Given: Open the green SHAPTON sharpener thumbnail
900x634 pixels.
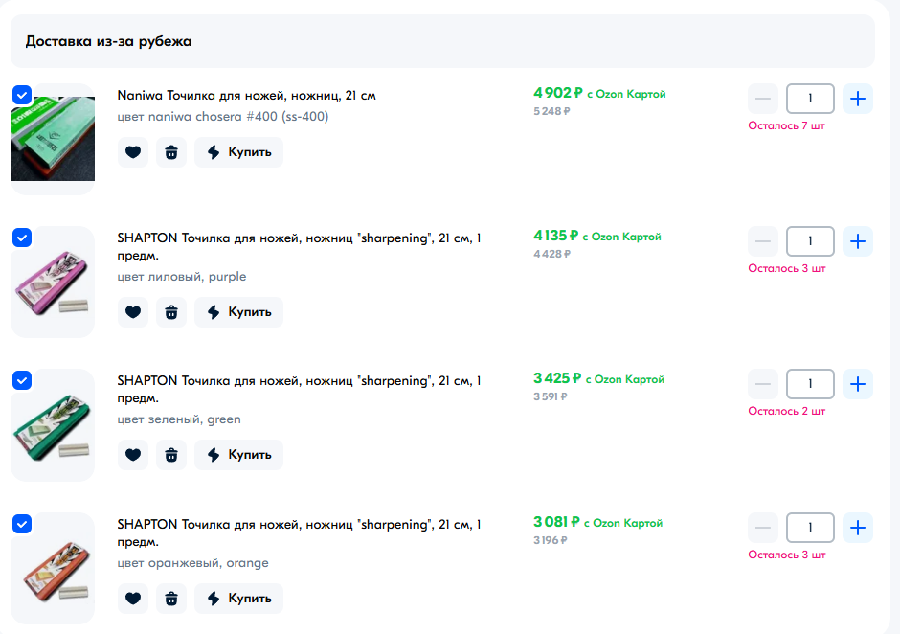Looking at the screenshot, I should tap(54, 426).
